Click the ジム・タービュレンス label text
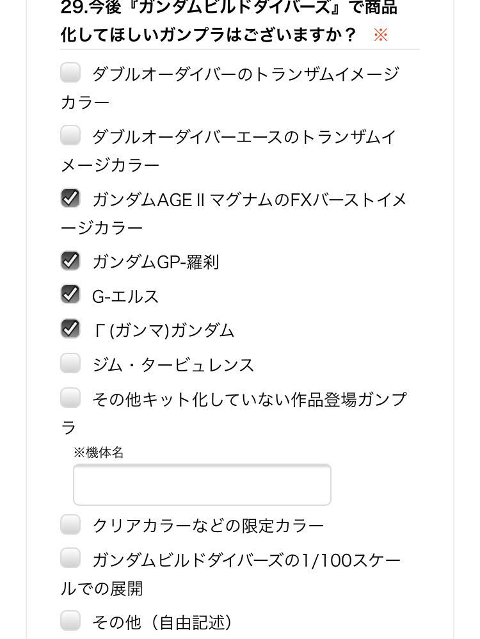Image resolution: width=480 pixels, height=639 pixels. pos(173,365)
